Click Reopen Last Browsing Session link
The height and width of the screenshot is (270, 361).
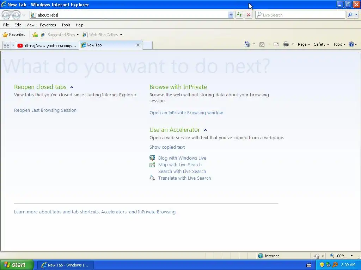45,110
